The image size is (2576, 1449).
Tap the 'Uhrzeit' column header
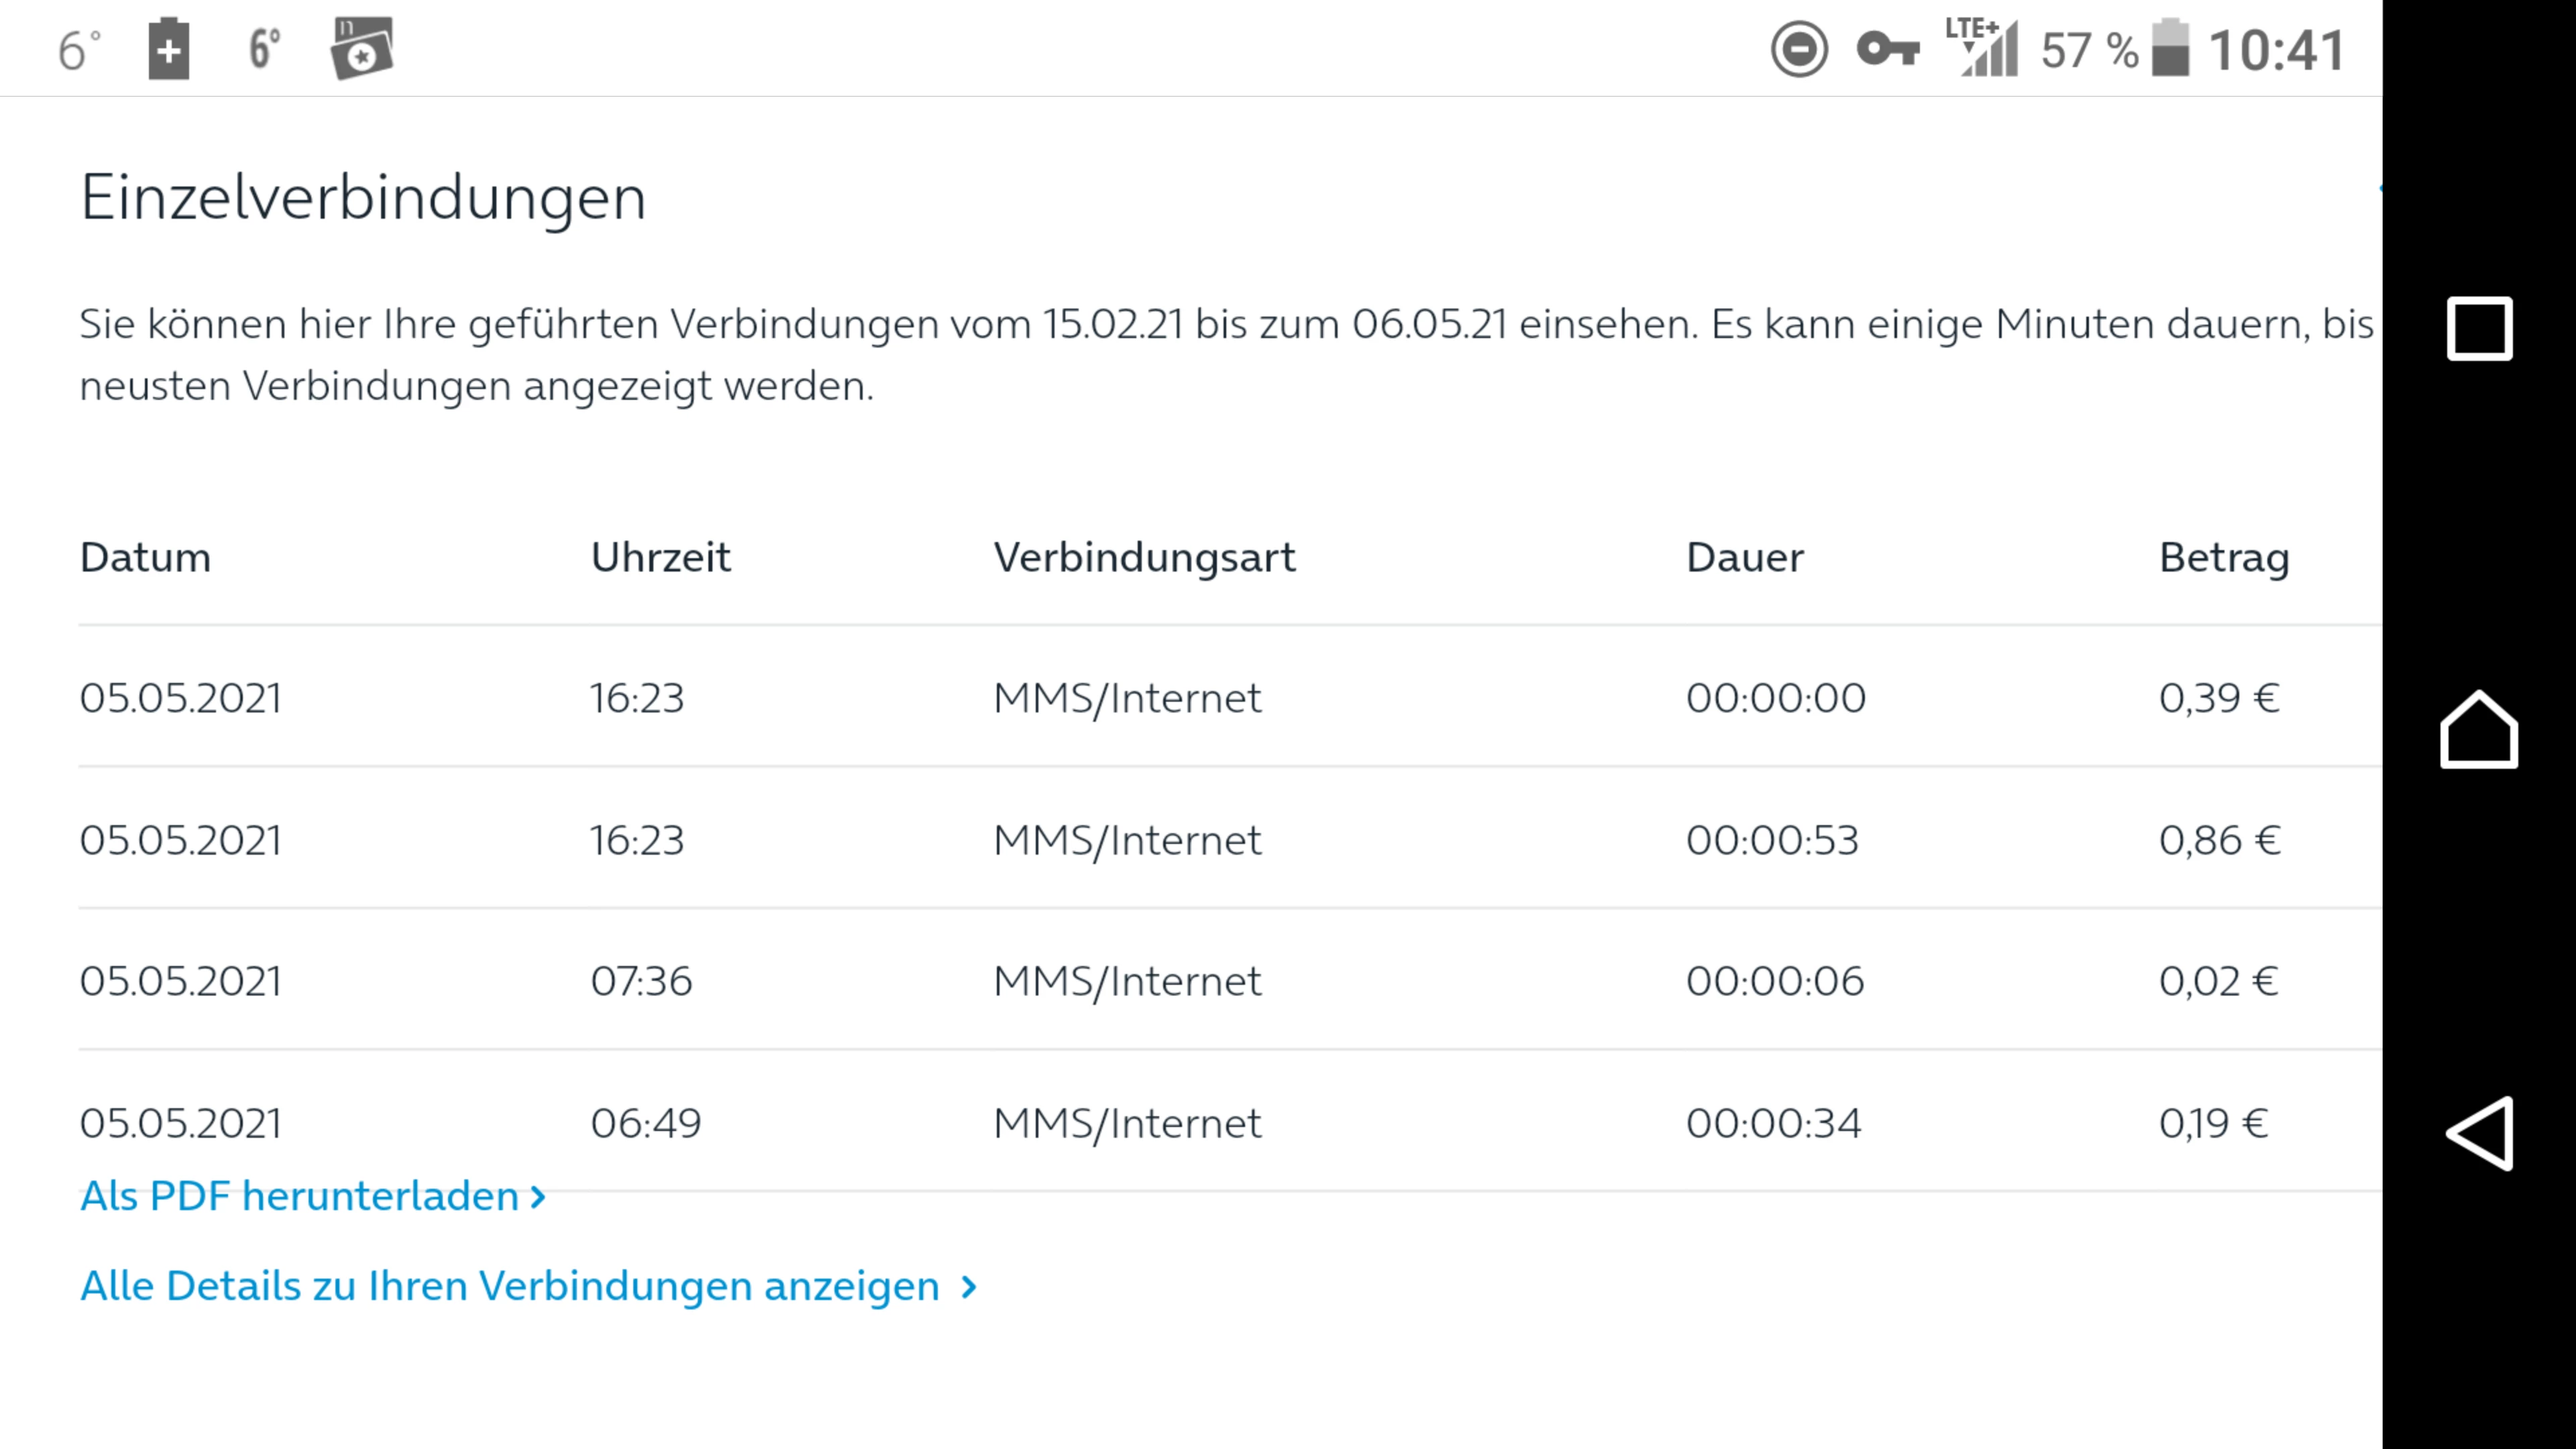[660, 557]
